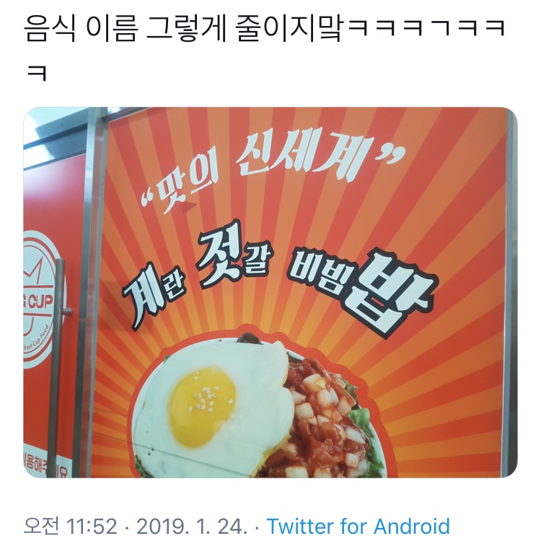The width and height of the screenshot is (541, 536).
Task: Click the 줄이지맠 word in the tweet
Action: point(289,29)
